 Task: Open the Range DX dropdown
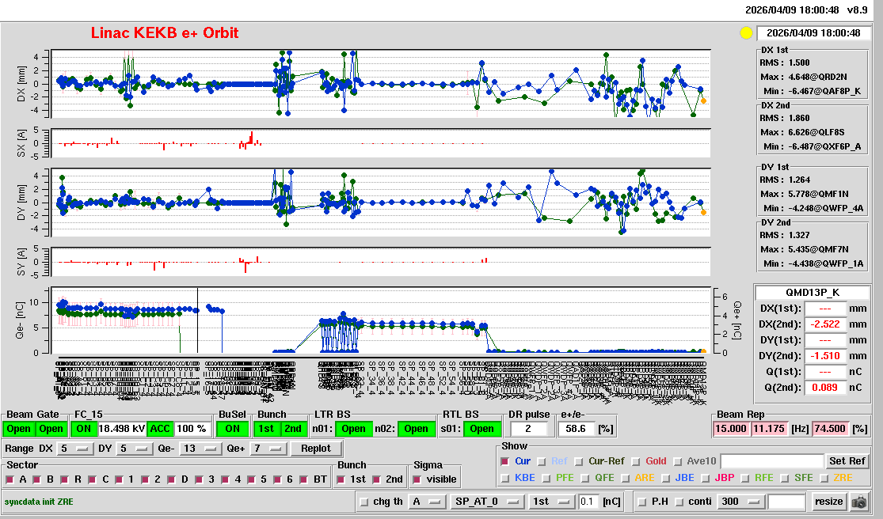74,449
